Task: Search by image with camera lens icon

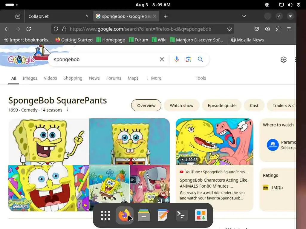Action: (x=188, y=59)
